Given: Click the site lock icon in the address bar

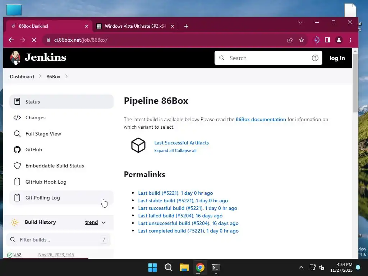Looking at the screenshot, I should pyautogui.click(x=49, y=40).
